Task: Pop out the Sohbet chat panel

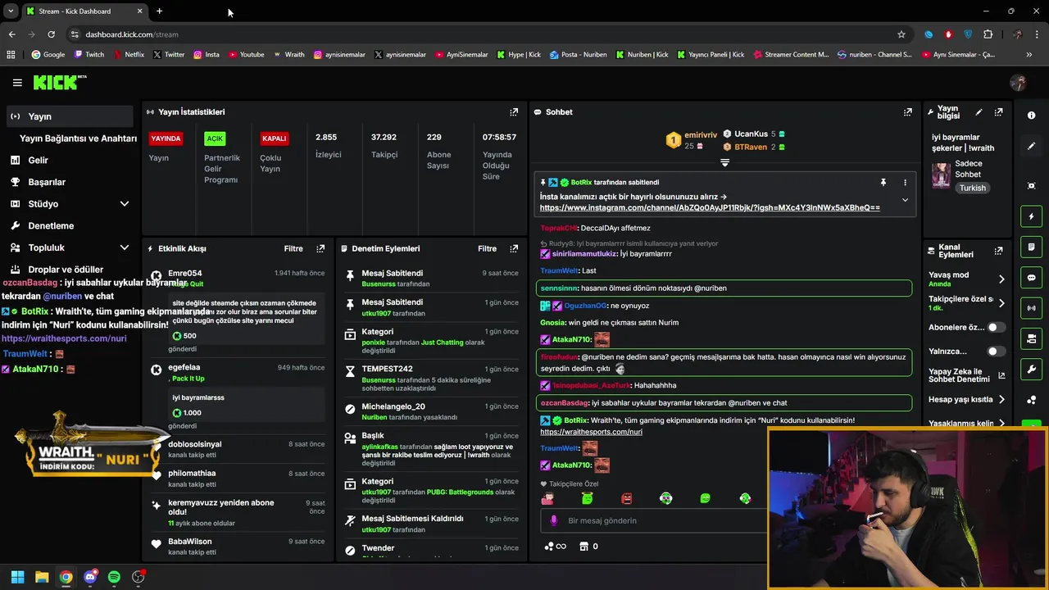Action: click(908, 112)
